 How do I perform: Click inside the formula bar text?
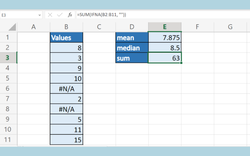click(156, 15)
